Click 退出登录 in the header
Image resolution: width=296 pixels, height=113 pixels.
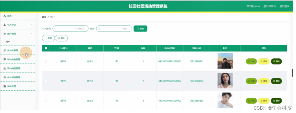[285, 6]
